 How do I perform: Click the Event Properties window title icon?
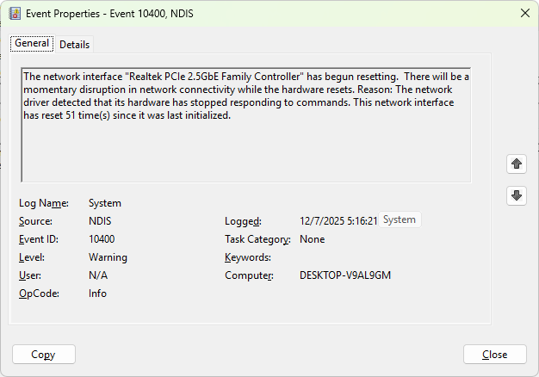click(x=15, y=13)
